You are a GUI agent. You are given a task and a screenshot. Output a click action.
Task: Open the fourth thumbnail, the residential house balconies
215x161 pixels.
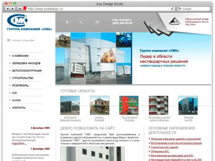click(x=159, y=105)
